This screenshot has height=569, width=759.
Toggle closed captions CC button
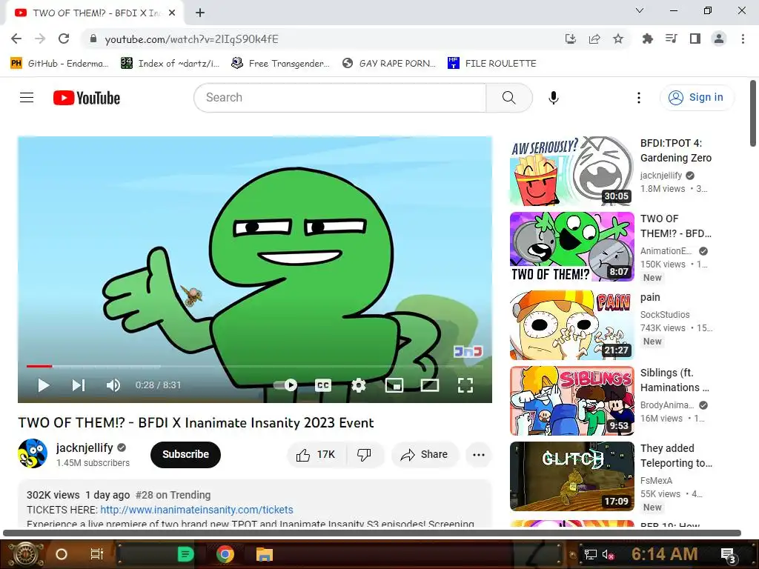point(323,385)
